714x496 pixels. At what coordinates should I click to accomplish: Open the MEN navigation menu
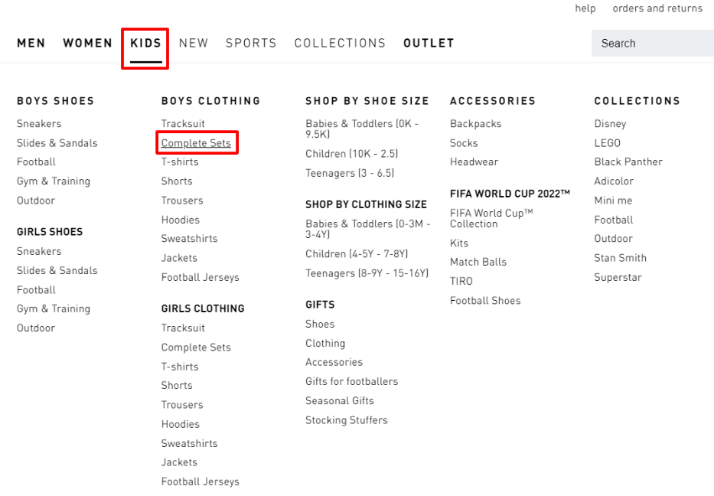[31, 43]
